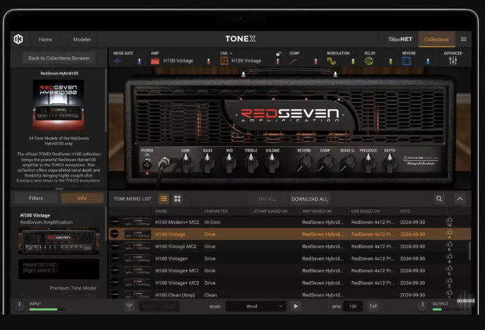Open the Advanced mixer sliders icon
This screenshot has width=485, height=330.
453,60
